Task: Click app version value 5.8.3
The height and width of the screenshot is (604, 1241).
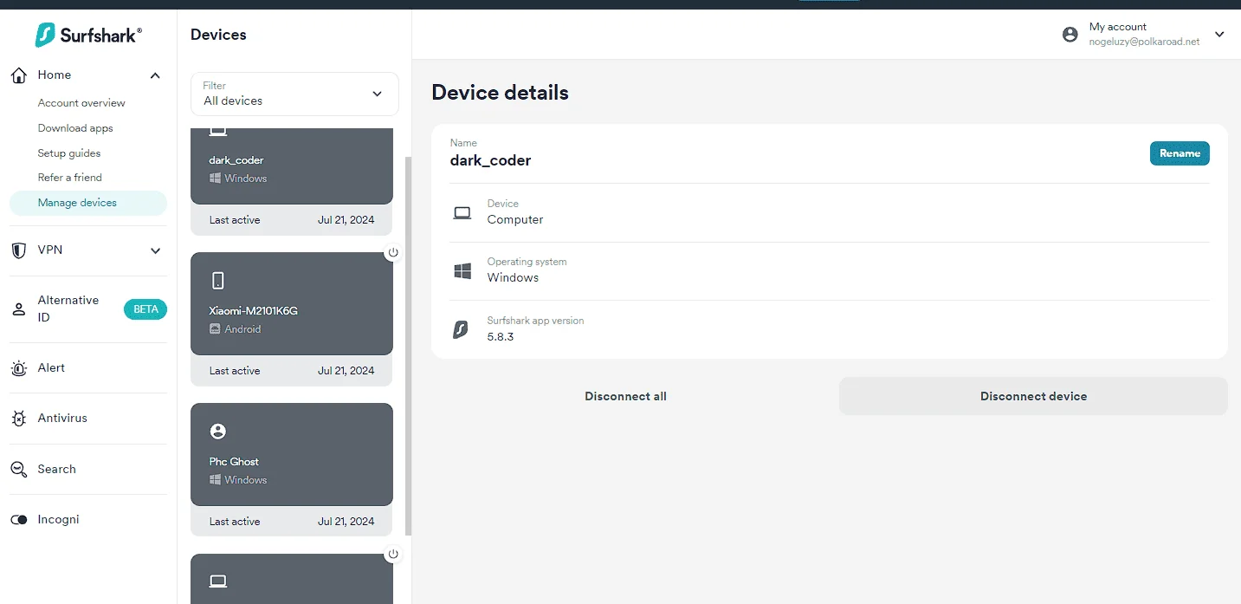Action: [501, 336]
